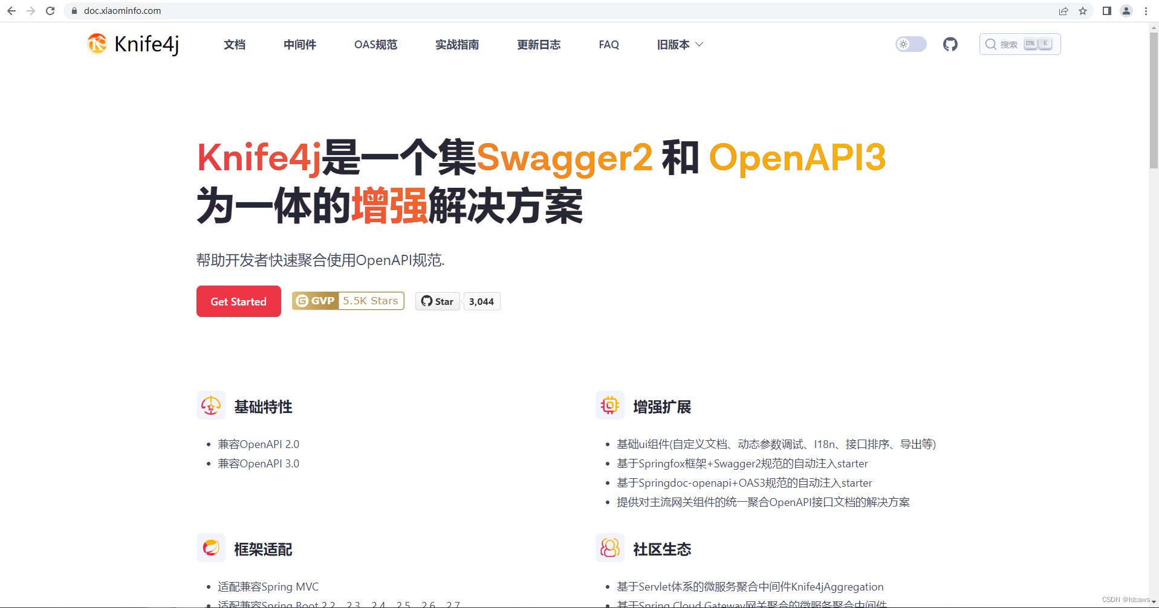1159x608 pixels.
Task: Click the 基础特性 feature icon
Action: point(211,405)
